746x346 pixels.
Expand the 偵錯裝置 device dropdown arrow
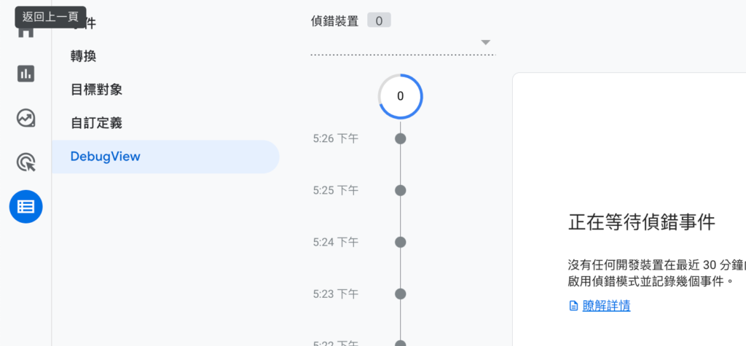486,42
